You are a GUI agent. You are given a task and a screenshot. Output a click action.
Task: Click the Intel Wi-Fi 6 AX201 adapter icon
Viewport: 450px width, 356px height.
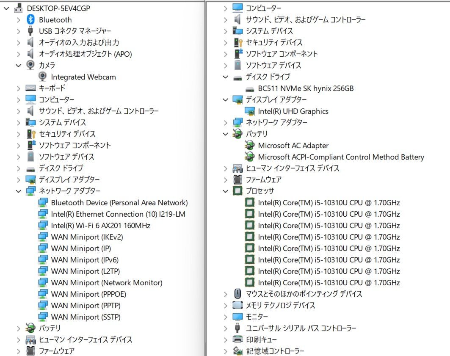(x=43, y=226)
